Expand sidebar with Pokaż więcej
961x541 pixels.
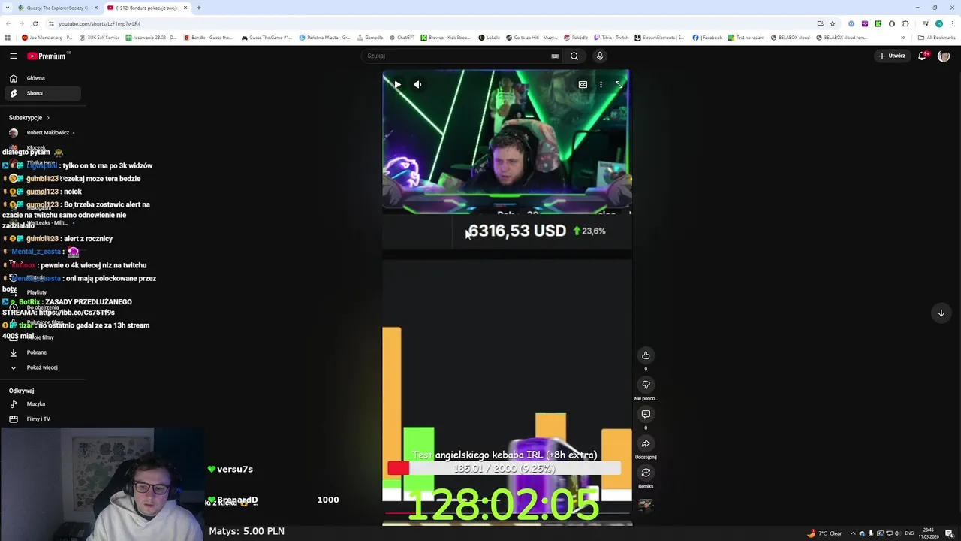[x=42, y=367]
